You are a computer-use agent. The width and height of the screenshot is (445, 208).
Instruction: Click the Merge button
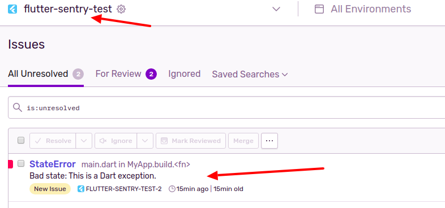click(x=243, y=141)
